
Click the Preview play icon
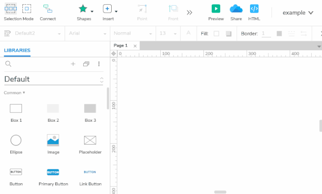pyautogui.click(x=215, y=9)
